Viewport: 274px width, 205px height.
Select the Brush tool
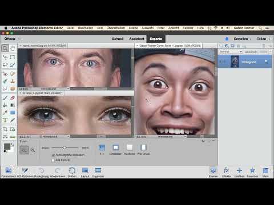(5, 98)
